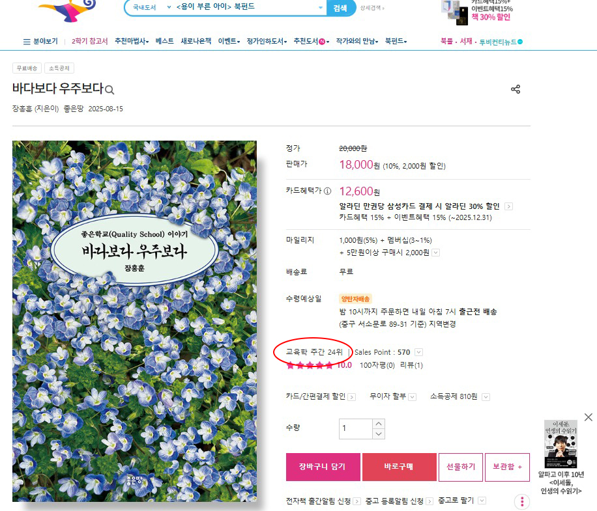The height and width of the screenshot is (511, 597).
Task: Click the info icon beside 카드혜택가
Action: pyautogui.click(x=327, y=191)
